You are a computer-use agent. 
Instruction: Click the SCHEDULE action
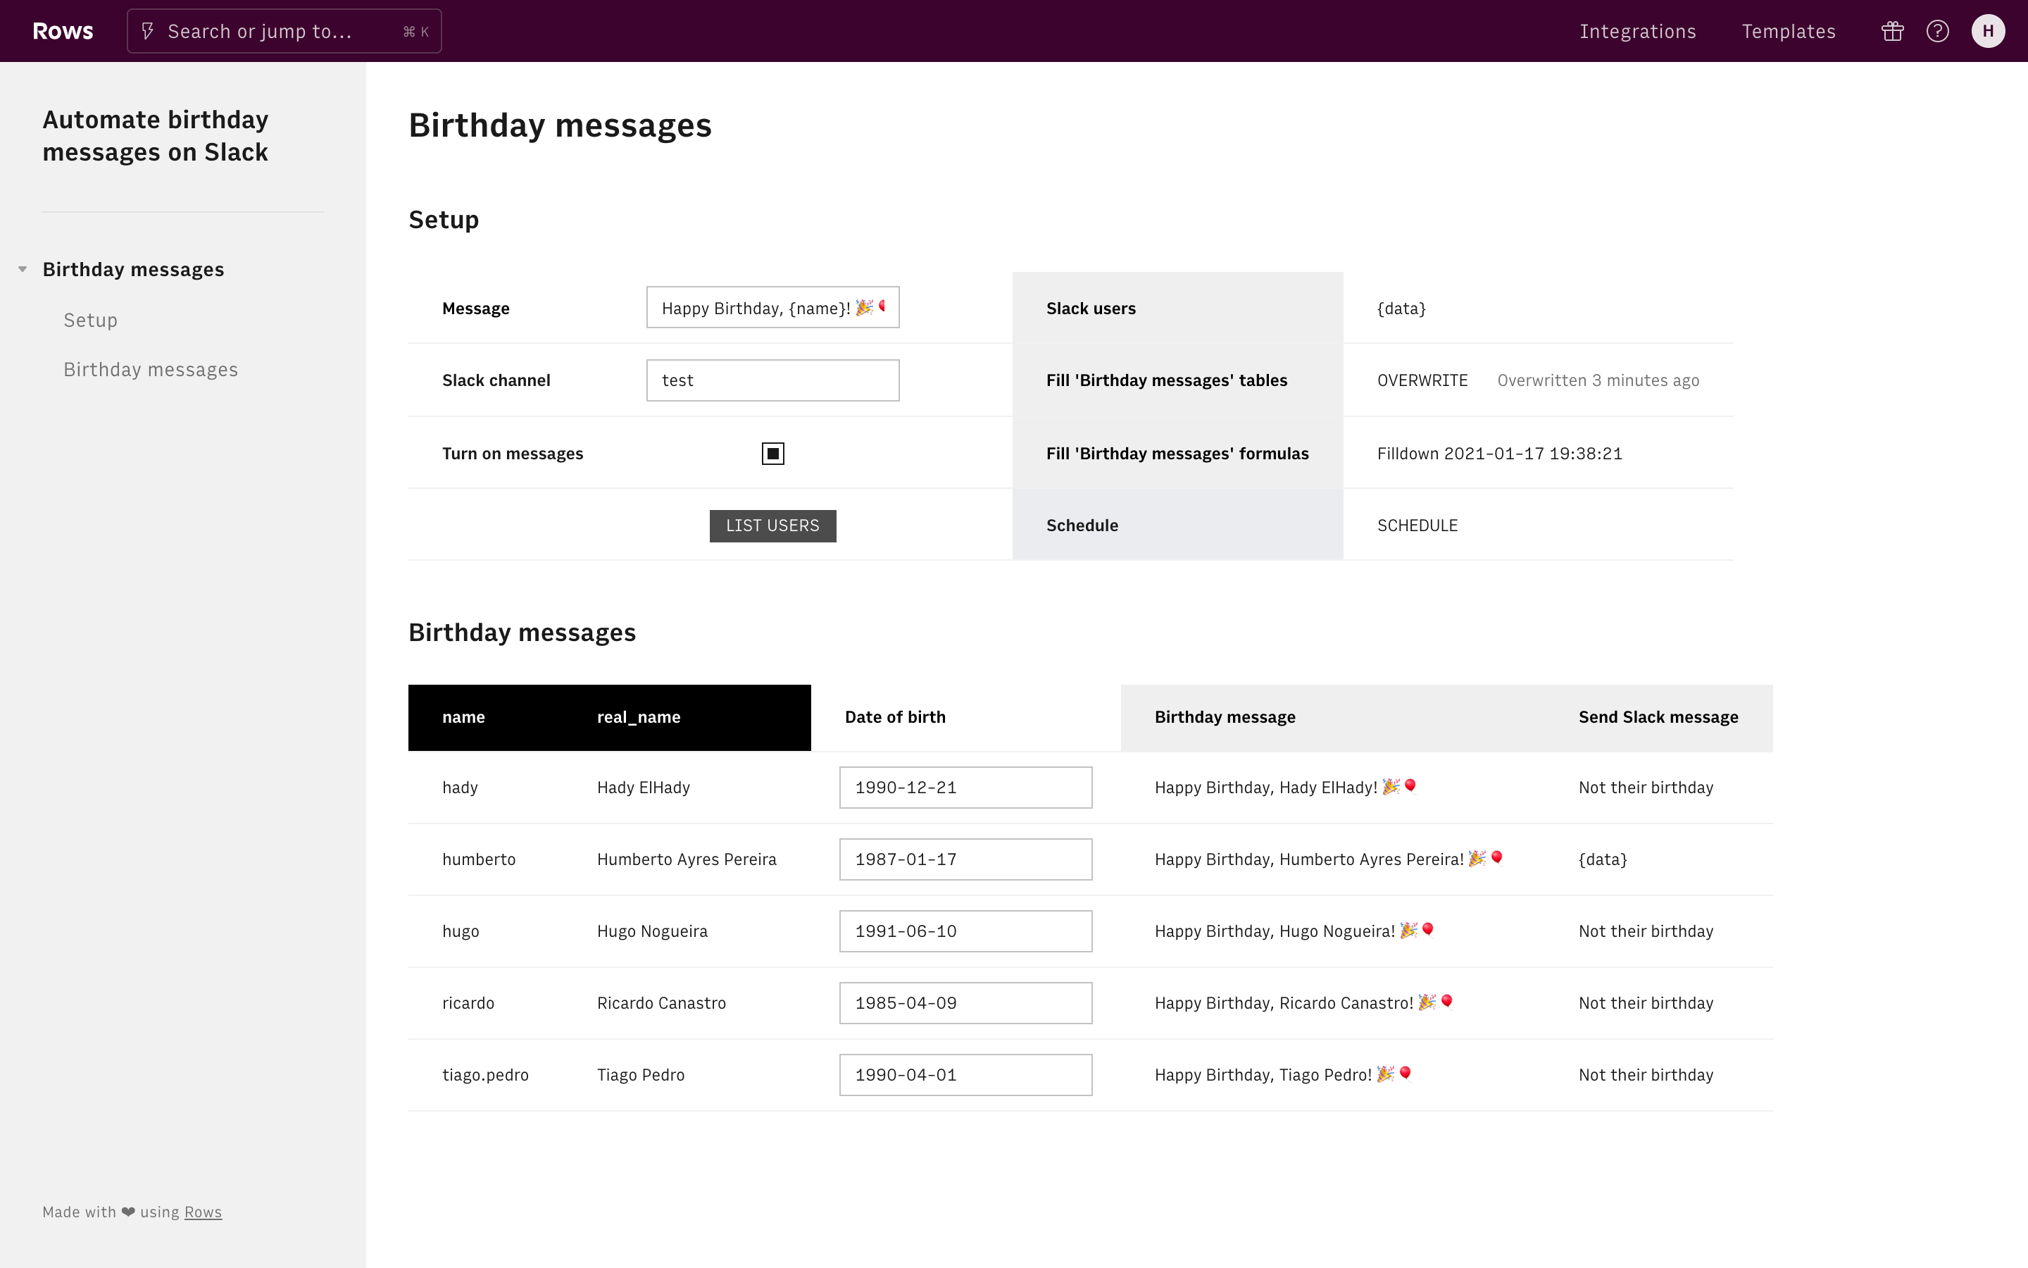[1417, 526]
